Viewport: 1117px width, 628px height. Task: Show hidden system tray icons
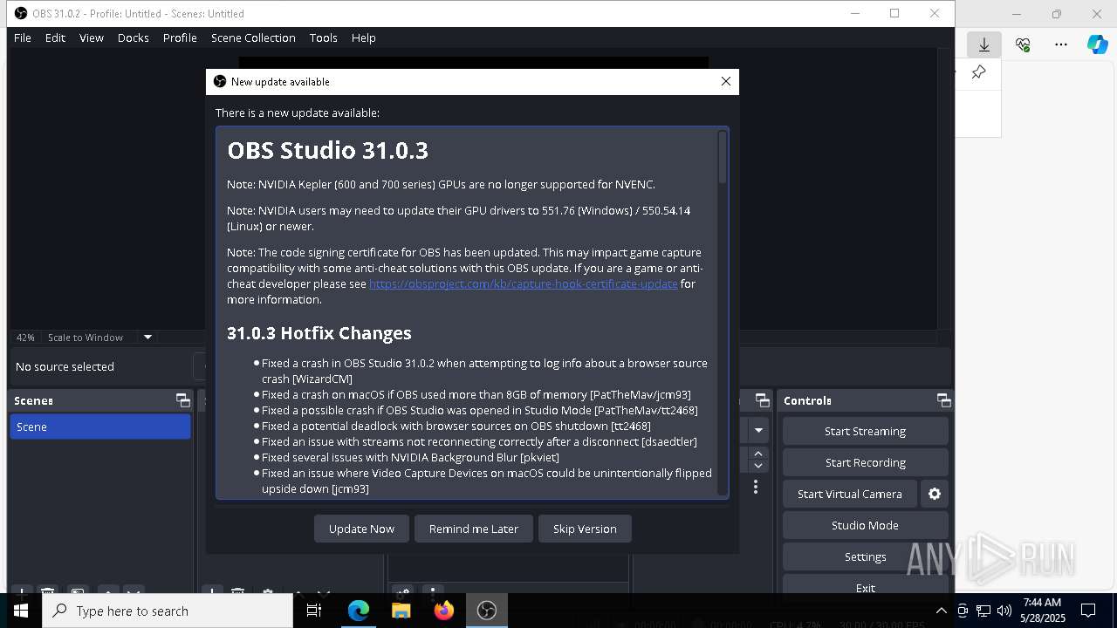click(x=941, y=611)
